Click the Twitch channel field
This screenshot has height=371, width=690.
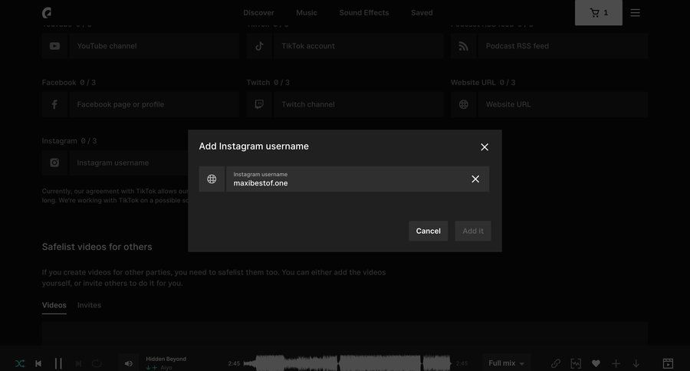[x=358, y=104]
